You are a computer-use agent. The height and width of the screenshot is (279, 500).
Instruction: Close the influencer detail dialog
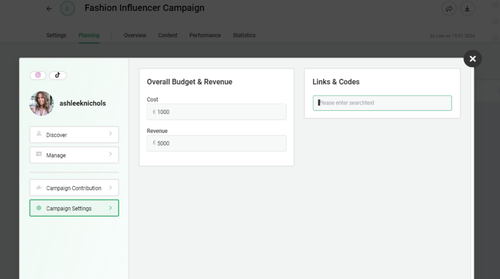point(472,58)
